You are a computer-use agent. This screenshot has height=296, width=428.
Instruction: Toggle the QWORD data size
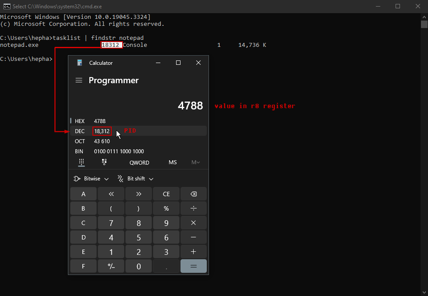139,162
